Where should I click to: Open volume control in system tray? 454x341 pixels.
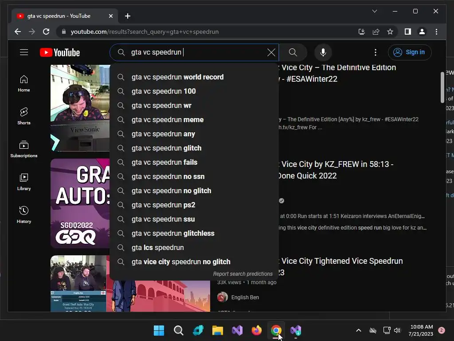click(x=397, y=330)
